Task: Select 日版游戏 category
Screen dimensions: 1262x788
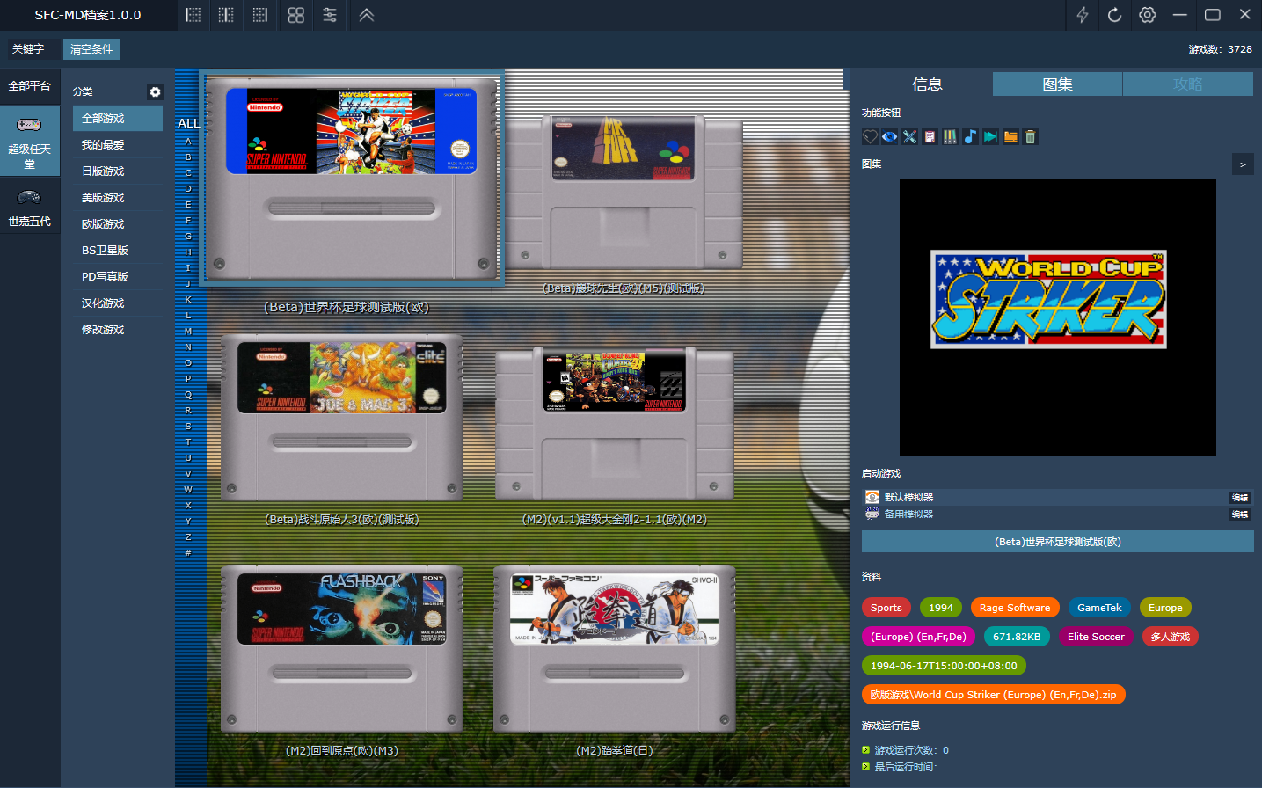Action: (118, 171)
